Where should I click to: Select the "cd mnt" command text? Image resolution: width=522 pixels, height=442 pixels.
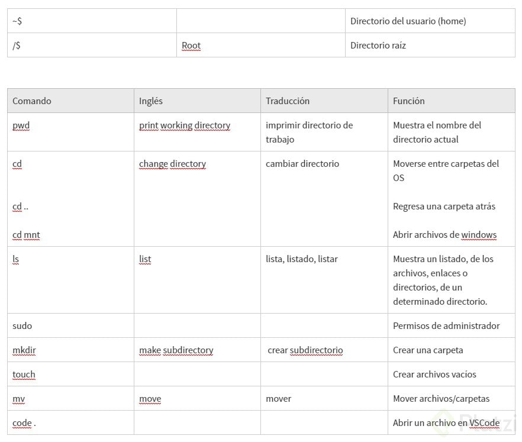[26, 235]
